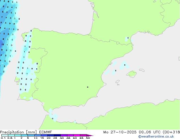Click the 35–40 mm magenta-purple swatch
The image size is (180, 139).
70,135
